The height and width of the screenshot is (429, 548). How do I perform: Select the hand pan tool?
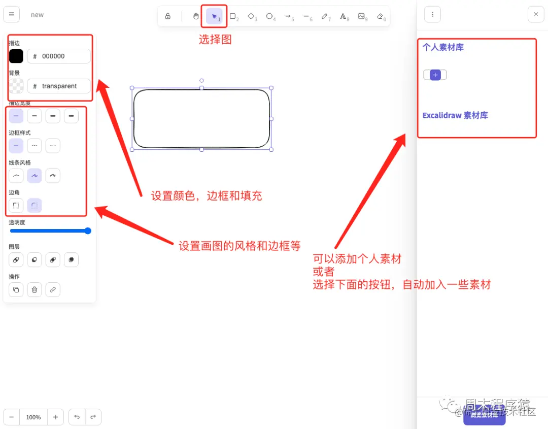[196, 16]
